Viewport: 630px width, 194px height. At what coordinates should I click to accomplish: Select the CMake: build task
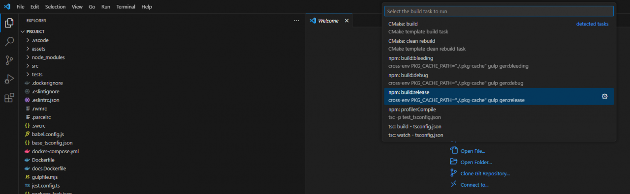499,28
